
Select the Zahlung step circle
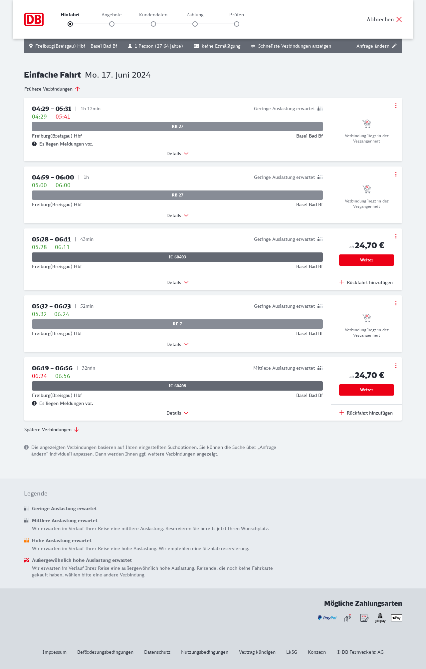click(x=195, y=24)
